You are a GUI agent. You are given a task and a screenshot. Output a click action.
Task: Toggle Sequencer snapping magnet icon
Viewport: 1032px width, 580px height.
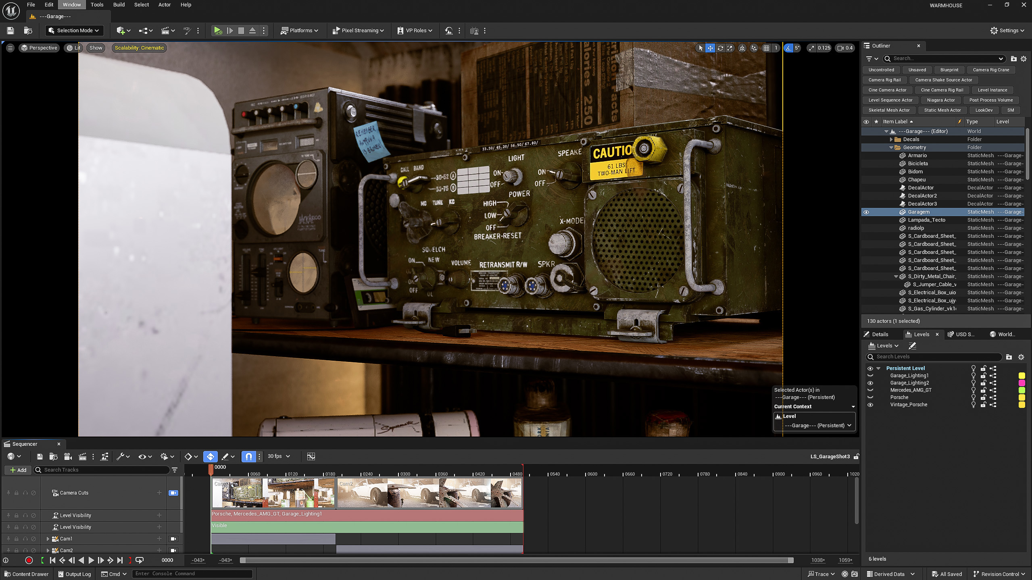[248, 457]
